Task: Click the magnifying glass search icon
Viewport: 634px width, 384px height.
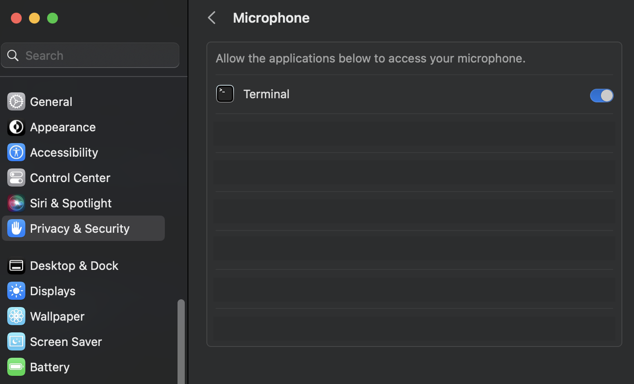Action: pos(13,55)
